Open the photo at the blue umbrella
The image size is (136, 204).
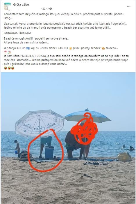click(x=88, y=116)
